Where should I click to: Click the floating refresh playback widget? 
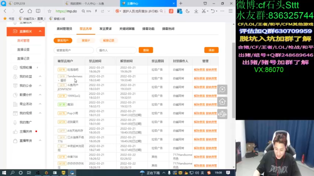222,89
